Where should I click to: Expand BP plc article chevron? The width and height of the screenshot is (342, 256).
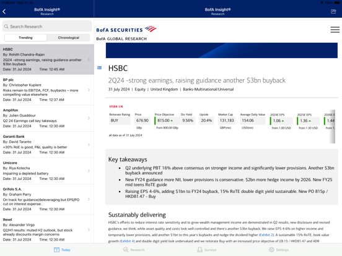click(89, 90)
